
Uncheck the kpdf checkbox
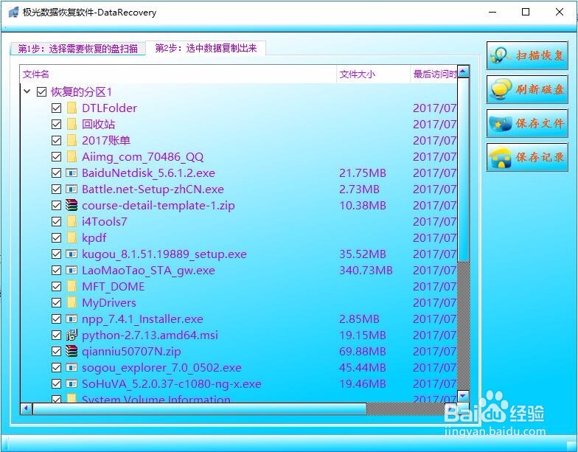point(56,237)
